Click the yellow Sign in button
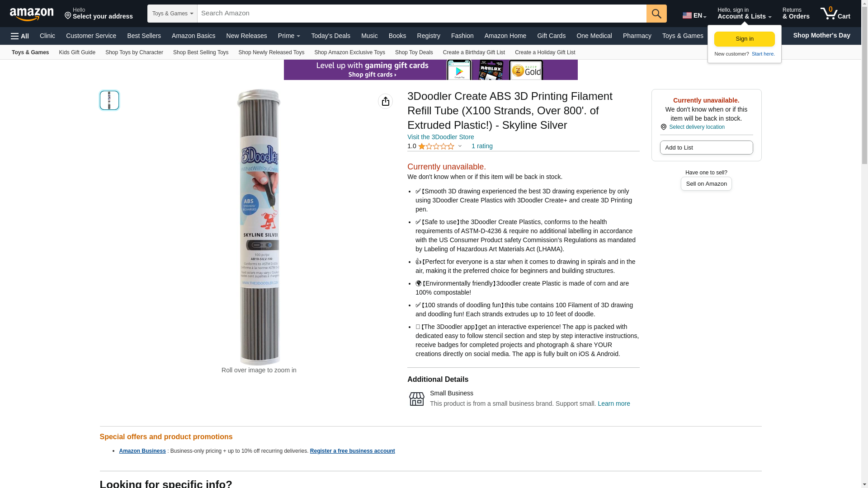This screenshot has height=488, width=868. [x=744, y=39]
